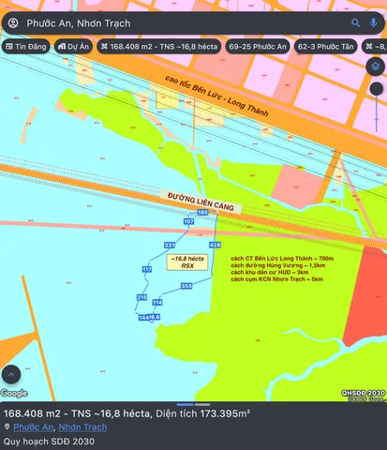Select the Tin Đăng filter chip
This screenshot has height=450, width=387.
[x=26, y=47]
